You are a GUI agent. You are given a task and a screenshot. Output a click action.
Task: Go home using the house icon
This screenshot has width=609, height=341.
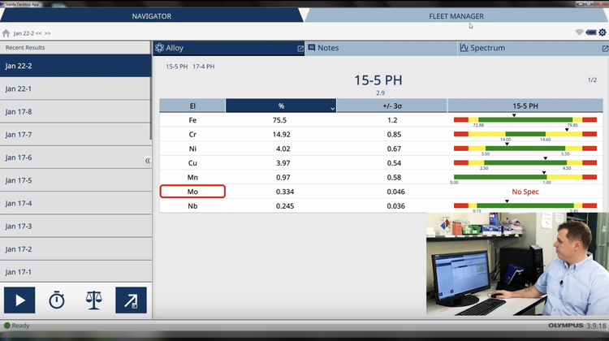click(6, 34)
